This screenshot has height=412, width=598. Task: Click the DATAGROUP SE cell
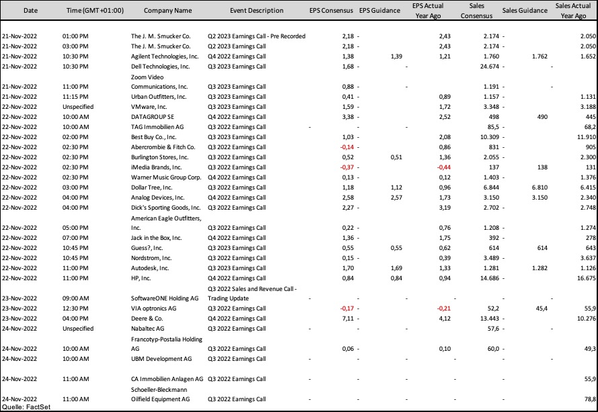point(153,117)
